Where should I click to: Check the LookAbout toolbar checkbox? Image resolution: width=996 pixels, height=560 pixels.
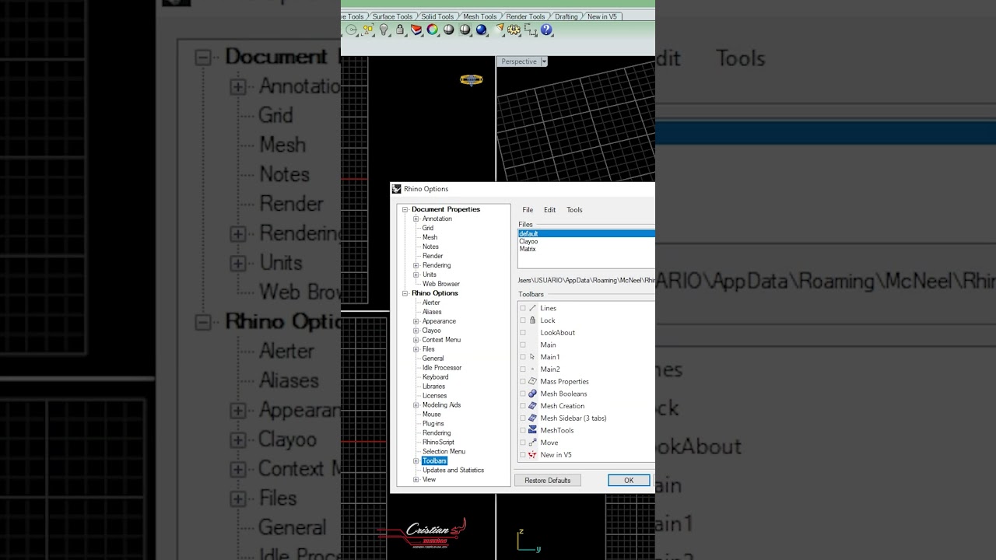[523, 333]
